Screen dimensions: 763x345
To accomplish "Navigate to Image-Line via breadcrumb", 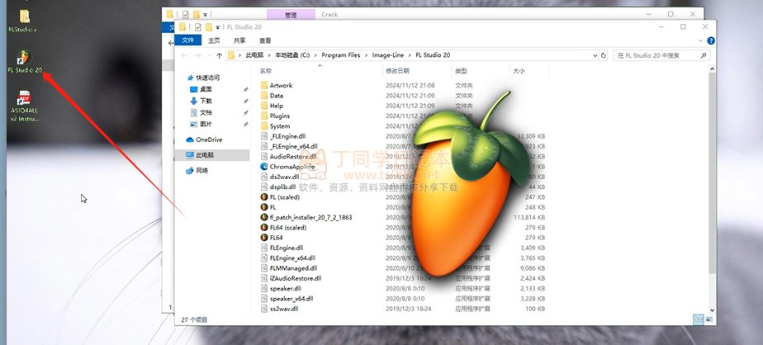I will pos(388,55).
